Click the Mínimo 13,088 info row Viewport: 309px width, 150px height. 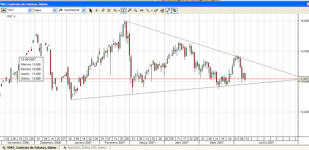tap(31, 69)
